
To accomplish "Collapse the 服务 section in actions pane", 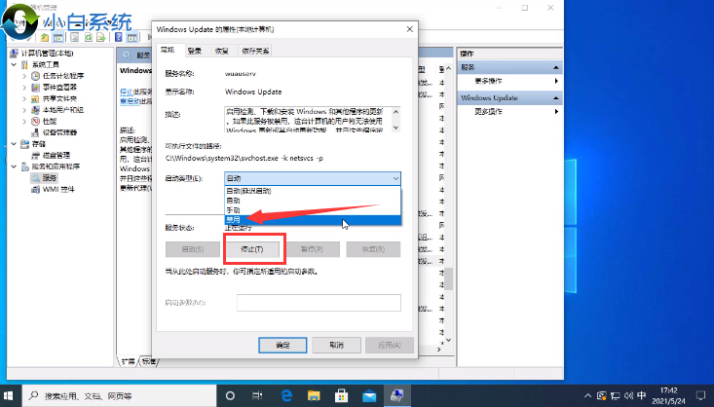I will coord(556,67).
